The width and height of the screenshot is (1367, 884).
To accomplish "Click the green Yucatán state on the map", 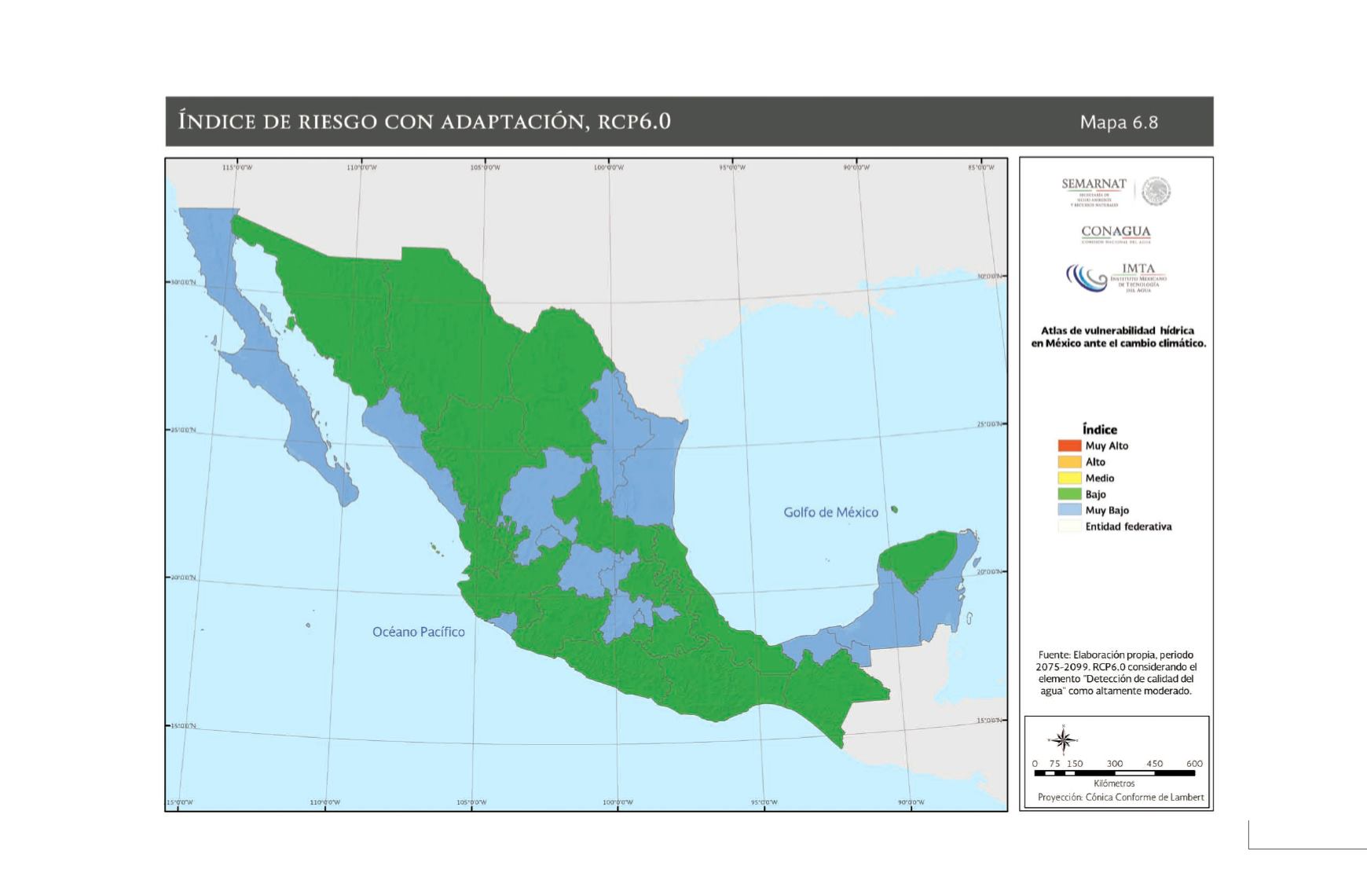I will pos(917,559).
